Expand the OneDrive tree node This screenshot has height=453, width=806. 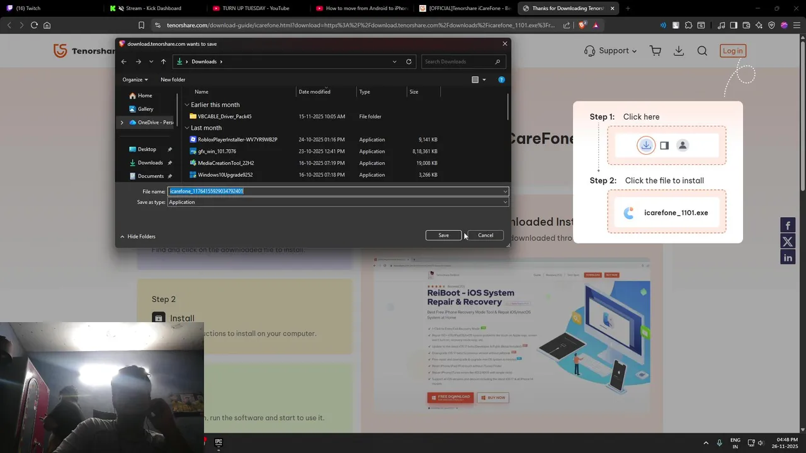(x=122, y=122)
